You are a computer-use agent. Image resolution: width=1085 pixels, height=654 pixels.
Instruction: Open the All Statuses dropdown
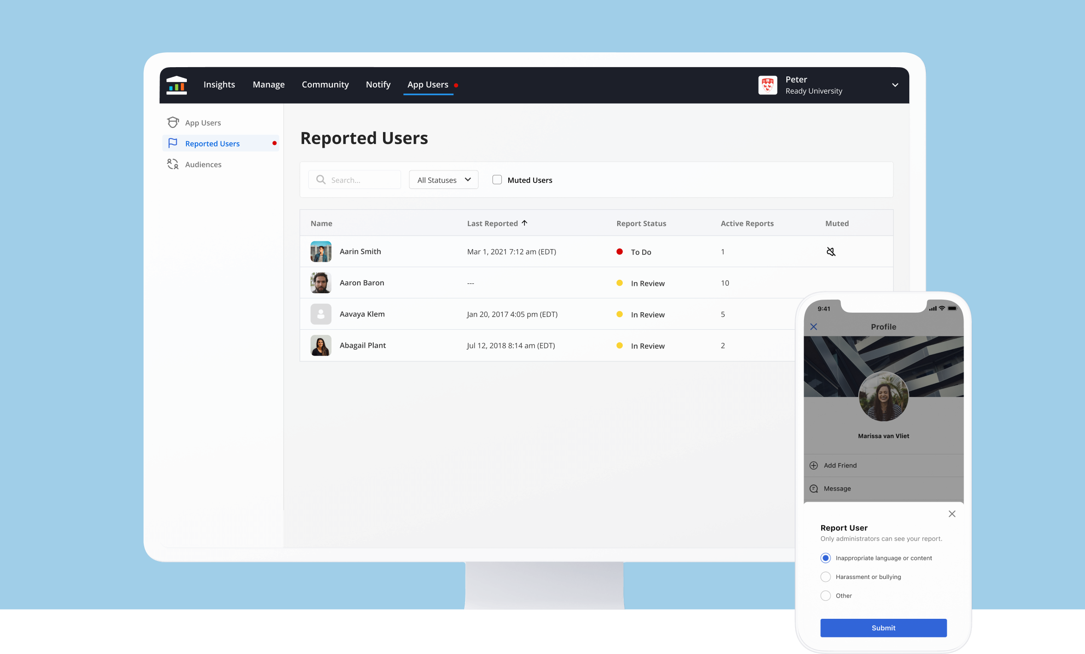point(443,180)
